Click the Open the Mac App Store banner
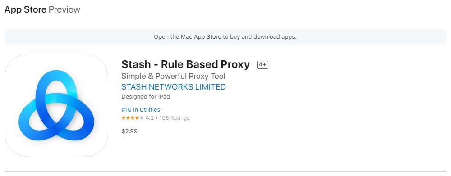 (x=225, y=37)
